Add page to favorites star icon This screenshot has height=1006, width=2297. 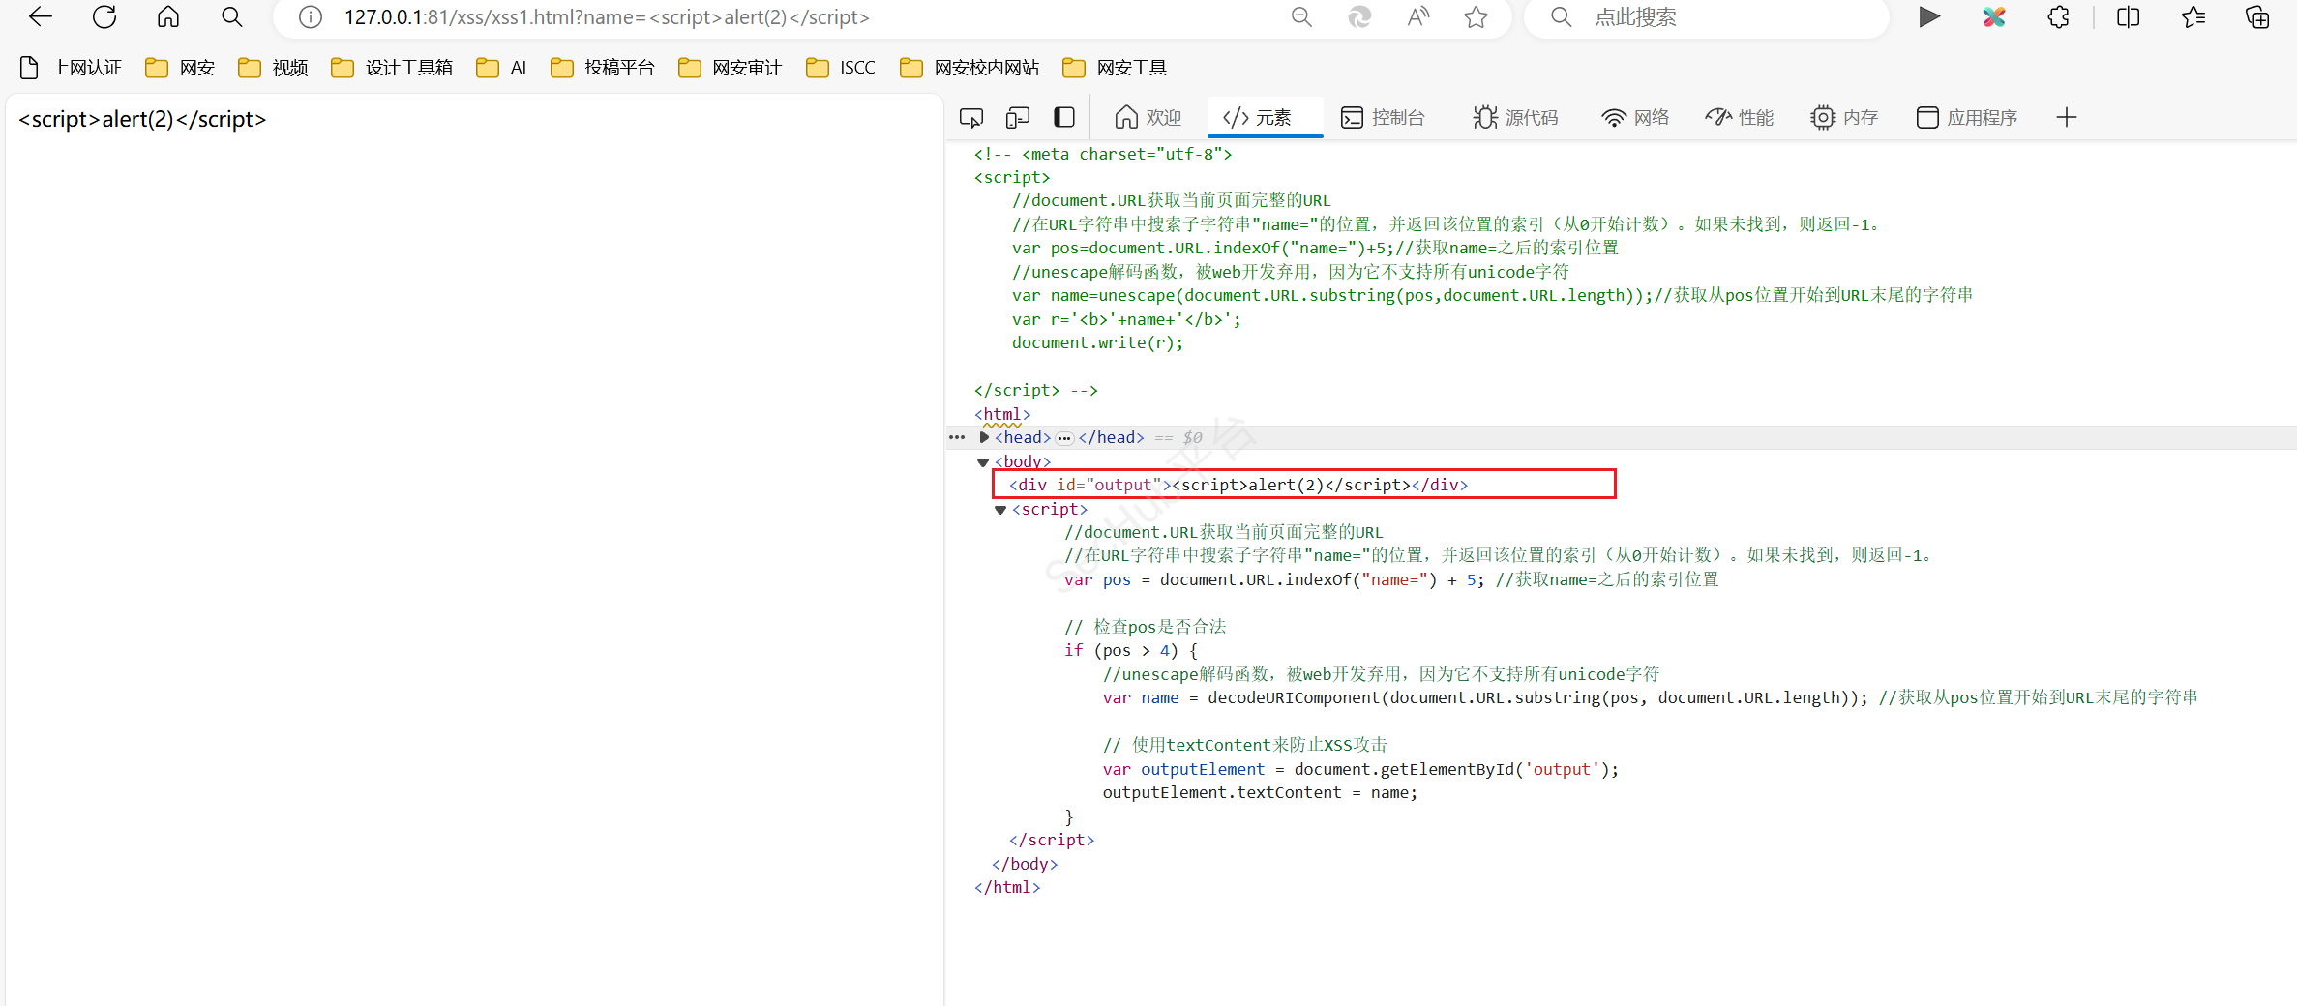[x=1476, y=17]
